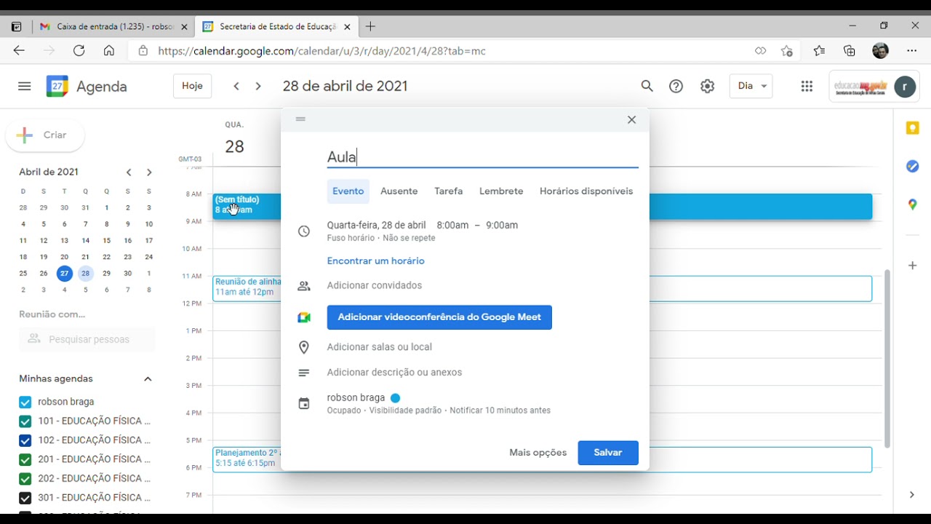Image resolution: width=931 pixels, height=524 pixels.
Task: Add this page to favorites star
Action: 787,50
